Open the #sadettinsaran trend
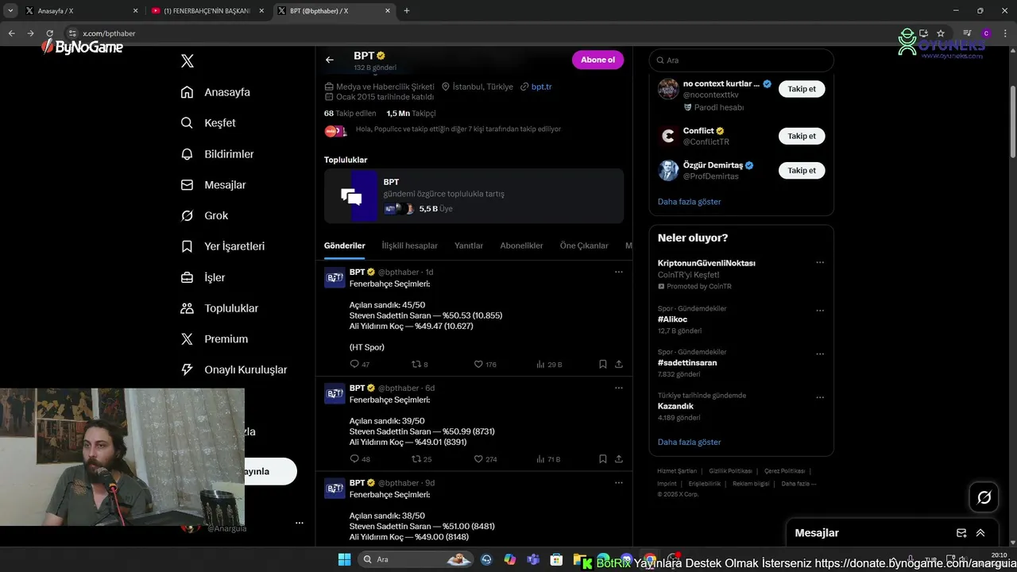This screenshot has width=1017, height=572. [687, 362]
